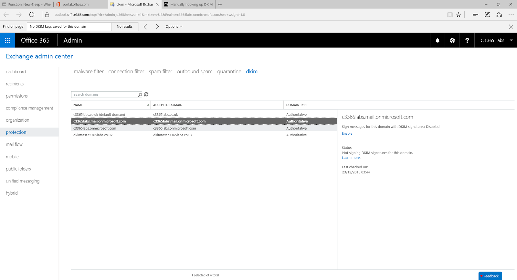Go back with the browser back arrow
Viewport: 517px width, 280px height.
[6, 15]
